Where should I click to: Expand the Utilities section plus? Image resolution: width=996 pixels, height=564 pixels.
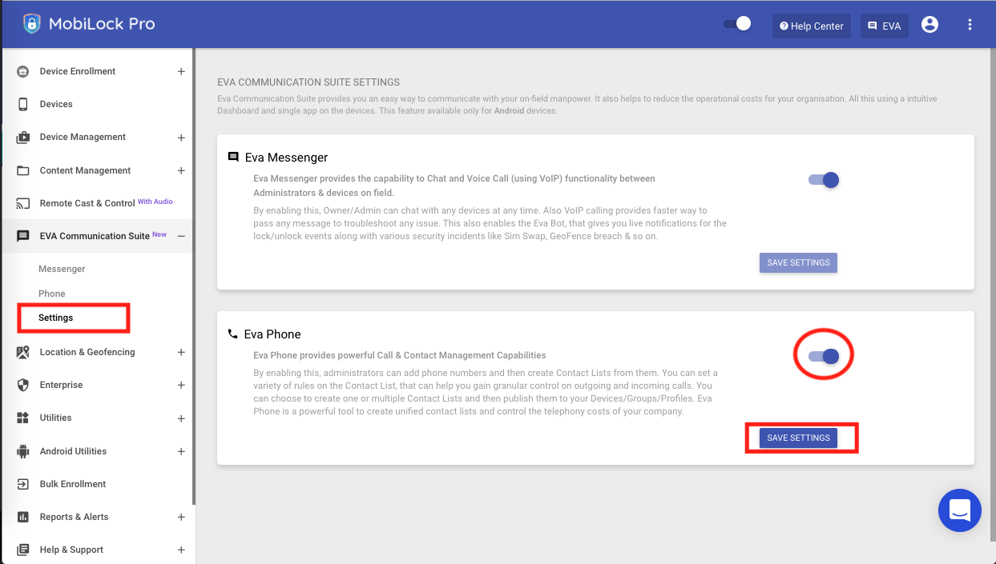[x=181, y=418]
